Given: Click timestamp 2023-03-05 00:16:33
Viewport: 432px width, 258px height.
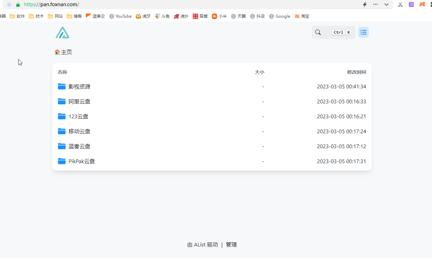Looking at the screenshot, I should (x=341, y=101).
